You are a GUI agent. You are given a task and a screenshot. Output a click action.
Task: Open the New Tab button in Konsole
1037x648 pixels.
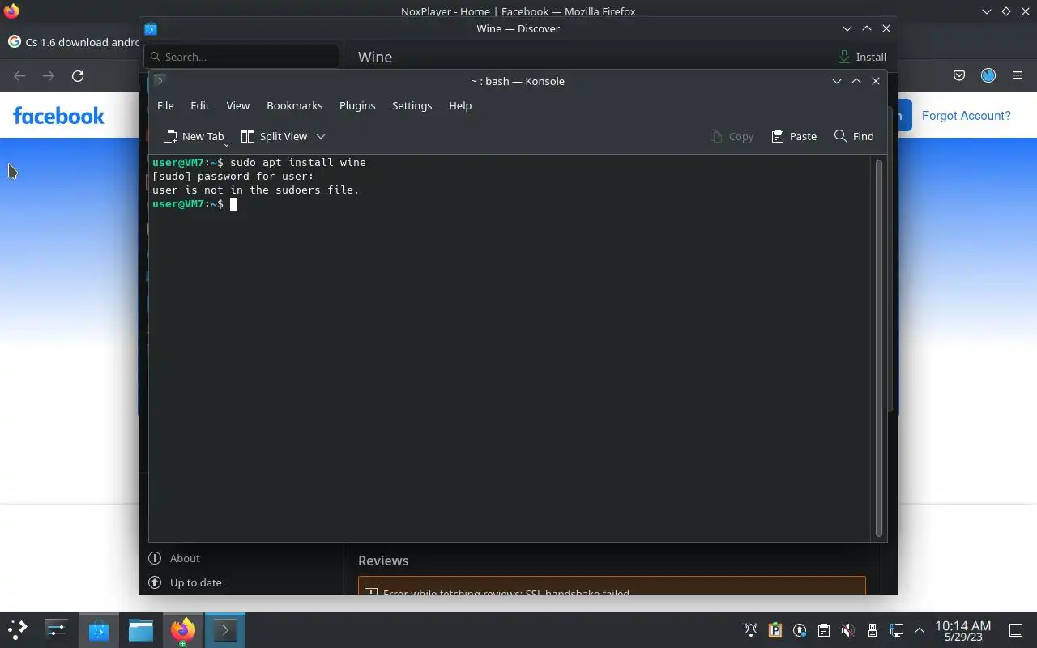click(193, 136)
